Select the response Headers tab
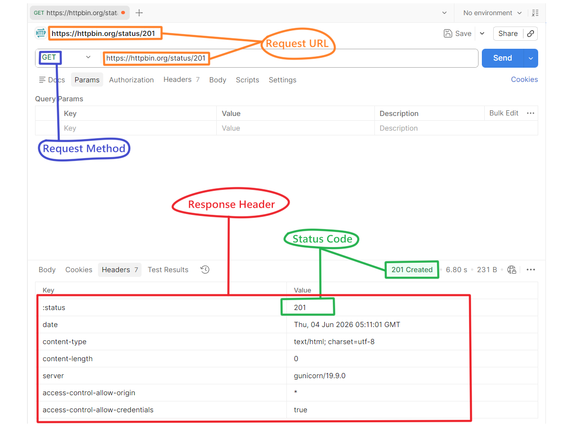The width and height of the screenshot is (568, 426). click(x=120, y=269)
